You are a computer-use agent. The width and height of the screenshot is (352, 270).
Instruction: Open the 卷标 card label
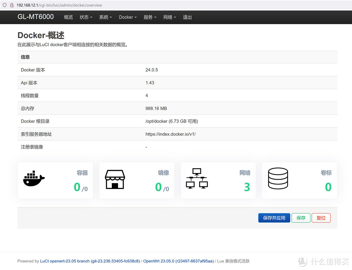(326, 173)
